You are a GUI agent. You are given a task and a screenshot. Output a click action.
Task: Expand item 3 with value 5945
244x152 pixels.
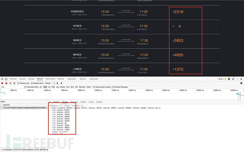click(53, 117)
